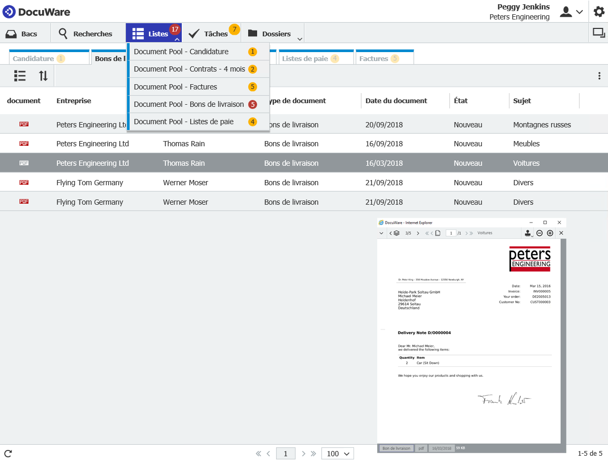This screenshot has height=461, width=608.
Task: Click the stamp tool in the document viewer
Action: tap(527, 233)
